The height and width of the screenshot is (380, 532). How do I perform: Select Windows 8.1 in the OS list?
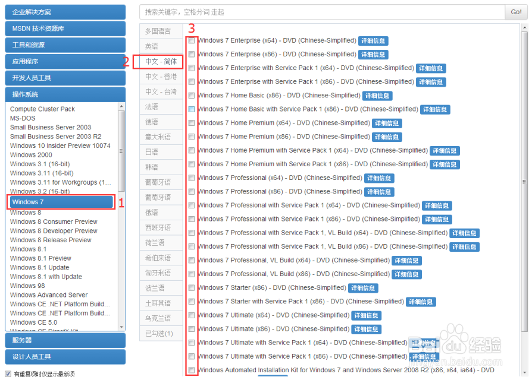[28, 249]
